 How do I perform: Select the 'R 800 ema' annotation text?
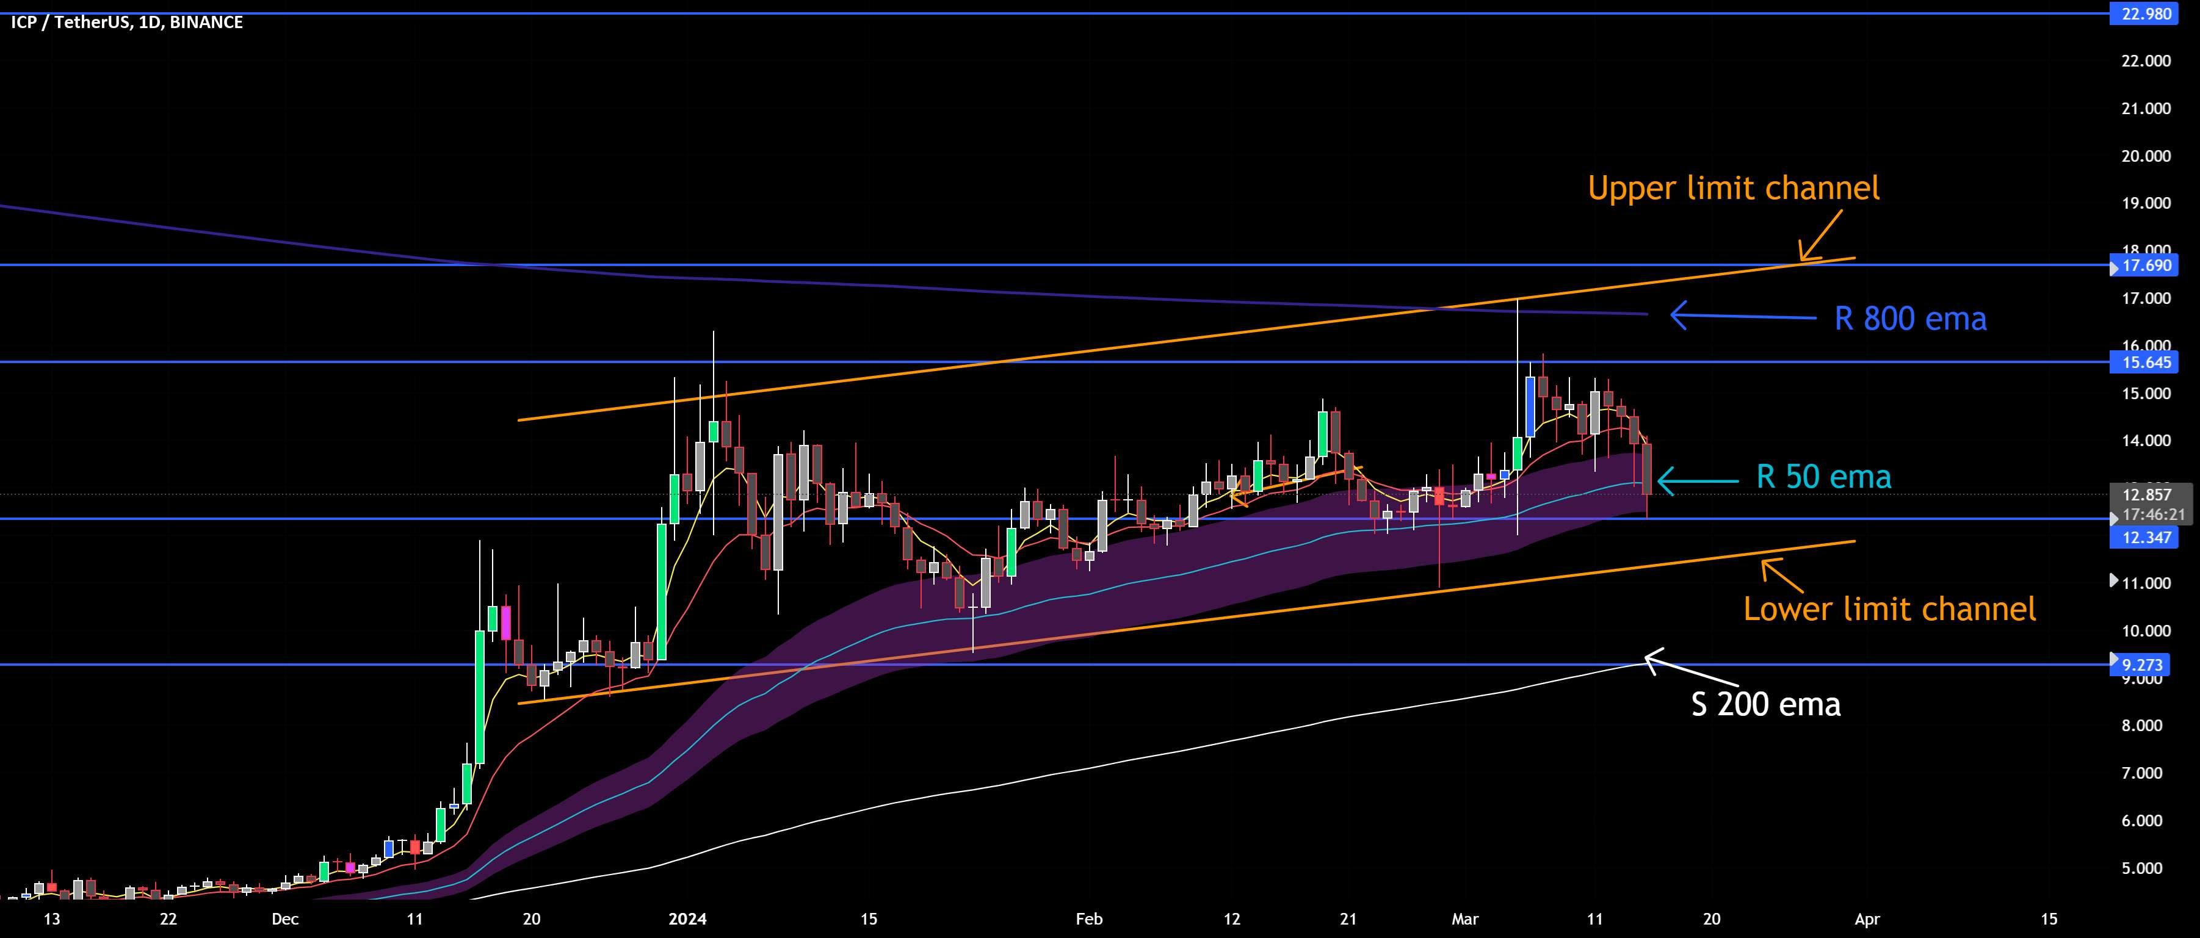[x=1911, y=319]
